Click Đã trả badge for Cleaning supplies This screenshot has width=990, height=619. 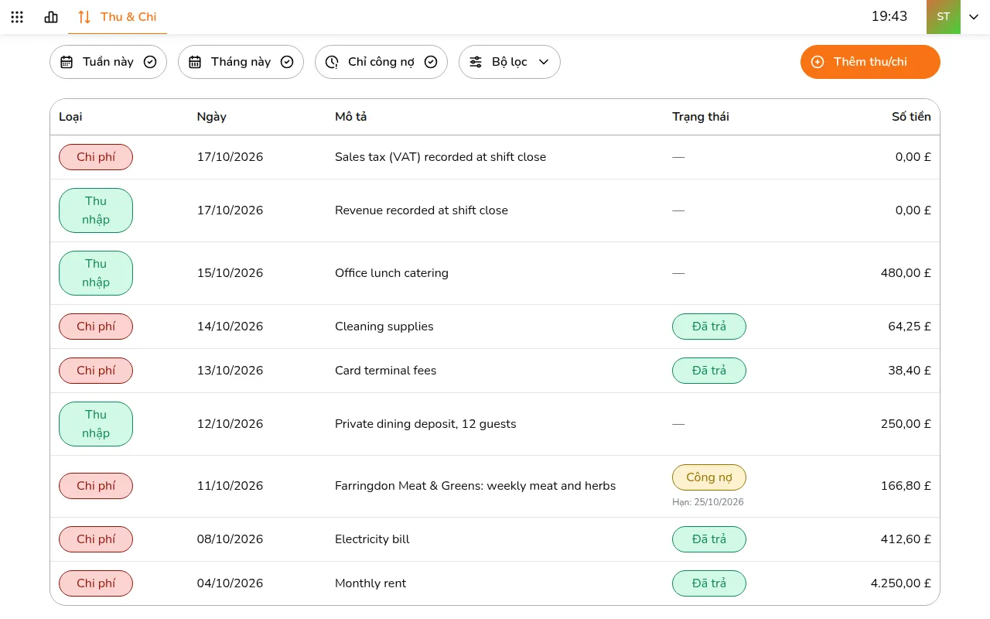[x=709, y=327]
